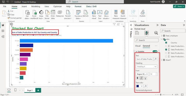Open the fx button next to subtitle text
Screen dimensions: 186x96
point(156,59)
